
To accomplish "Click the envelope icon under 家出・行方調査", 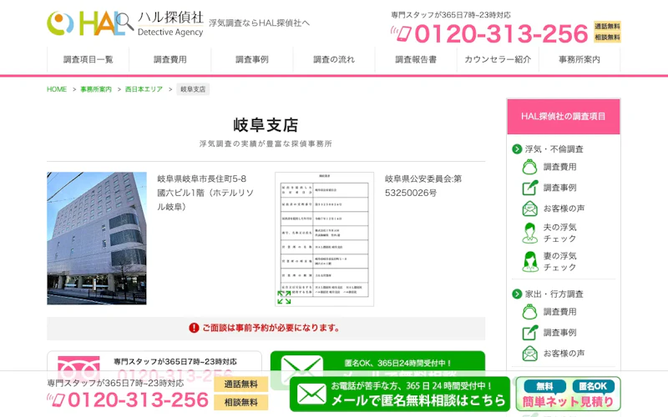I will (x=530, y=354).
